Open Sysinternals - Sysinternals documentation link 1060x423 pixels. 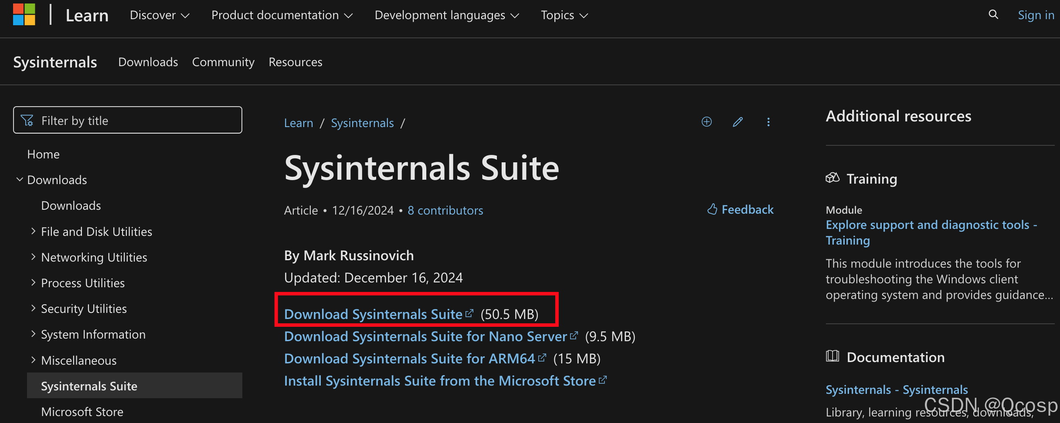tap(897, 389)
